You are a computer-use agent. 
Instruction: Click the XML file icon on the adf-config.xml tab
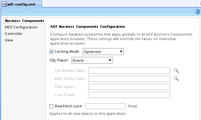(4, 4)
